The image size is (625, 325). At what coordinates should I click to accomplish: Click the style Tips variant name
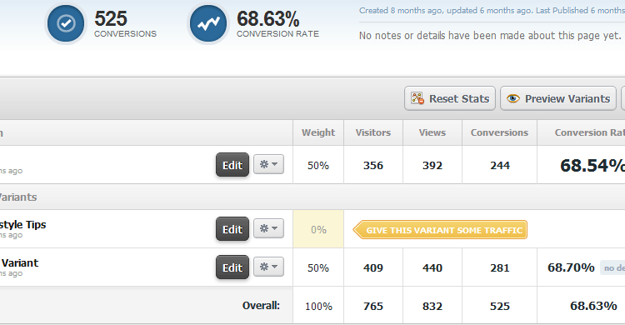(22, 224)
